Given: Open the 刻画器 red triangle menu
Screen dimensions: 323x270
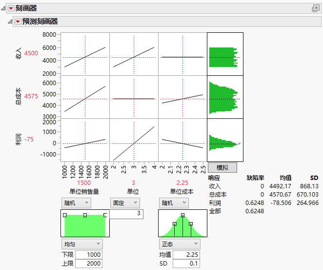Looking at the screenshot, I should click(x=11, y=8).
